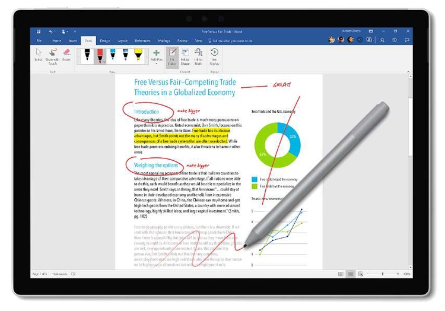Screen dimensions: 445x311
Task: Switch to Read Mode view in status bar
Action: pyautogui.click(x=341, y=274)
